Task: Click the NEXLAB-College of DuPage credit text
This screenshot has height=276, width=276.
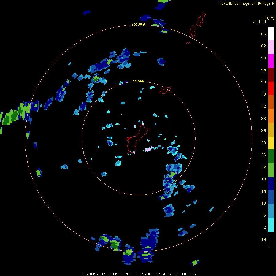Action: [x=247, y=3]
